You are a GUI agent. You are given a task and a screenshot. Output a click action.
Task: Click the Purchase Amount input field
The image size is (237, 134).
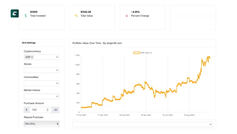pos(38,110)
